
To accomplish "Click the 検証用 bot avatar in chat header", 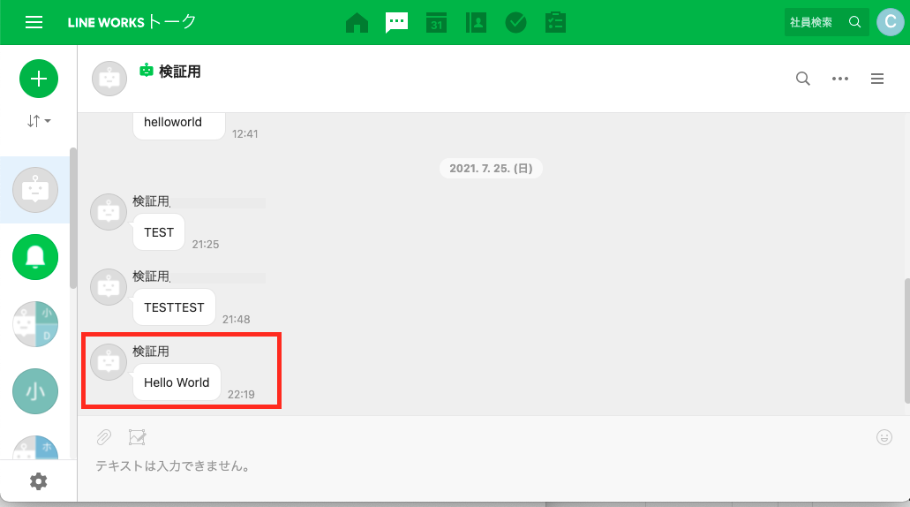I will [x=109, y=79].
